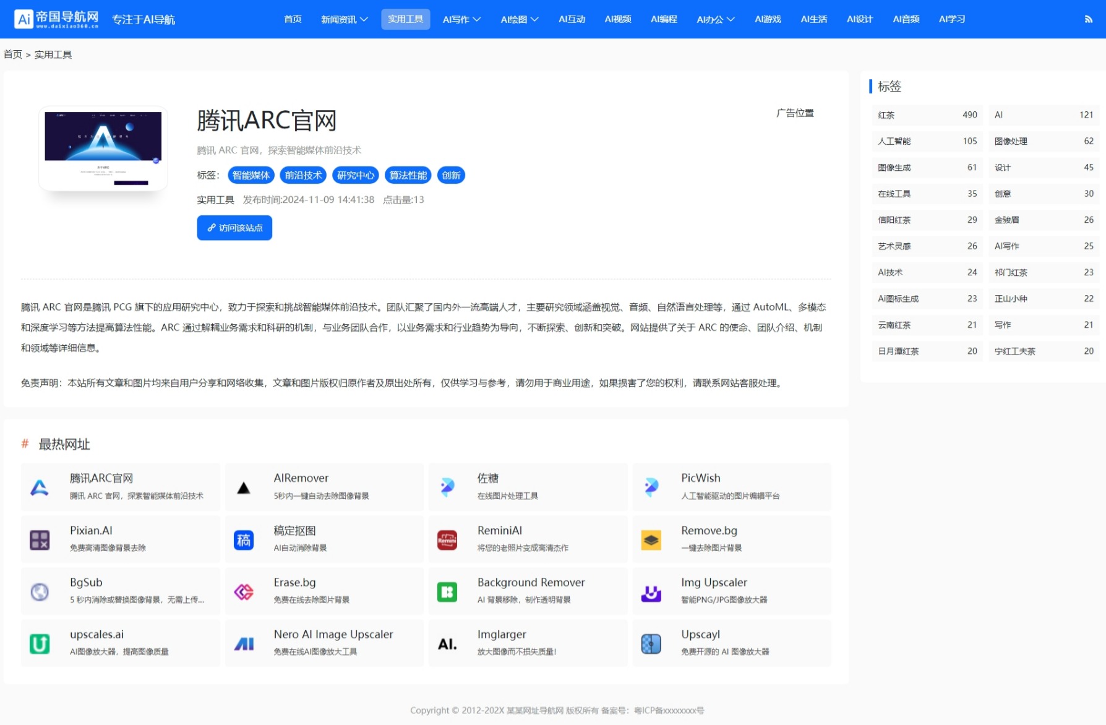1106x725 pixels.
Task: Click 首页 in the breadcrumb
Action: (x=12, y=54)
